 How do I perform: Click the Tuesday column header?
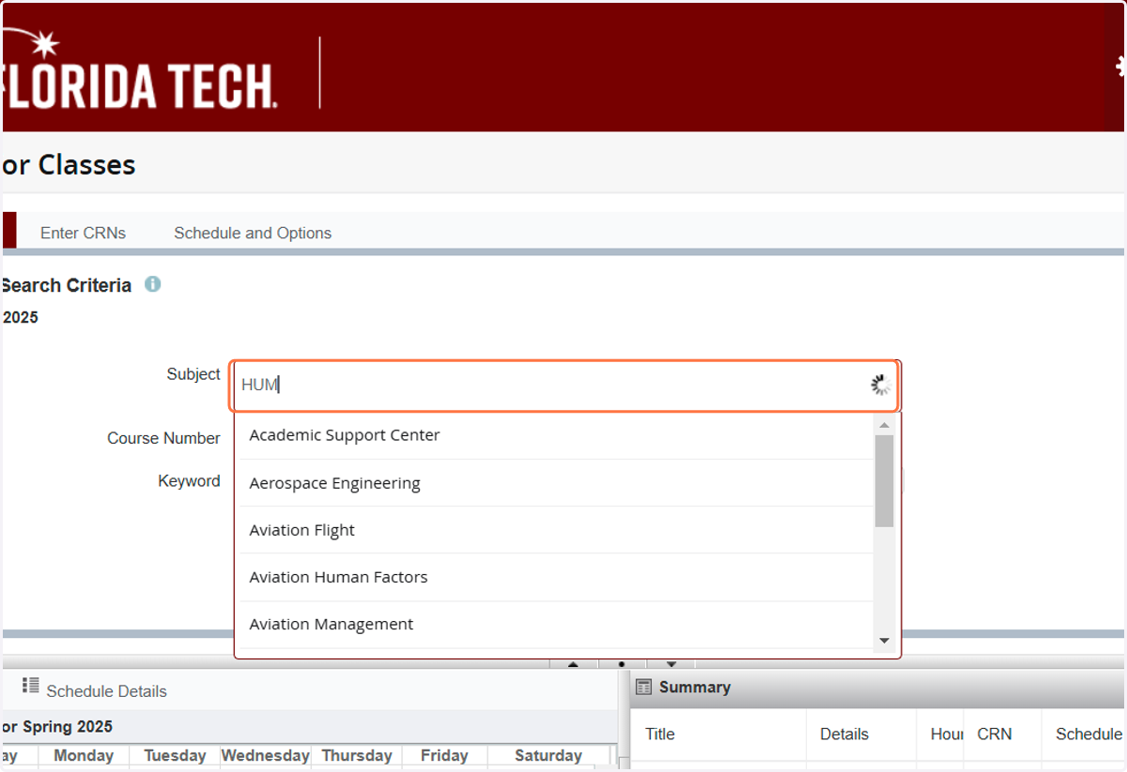175,755
